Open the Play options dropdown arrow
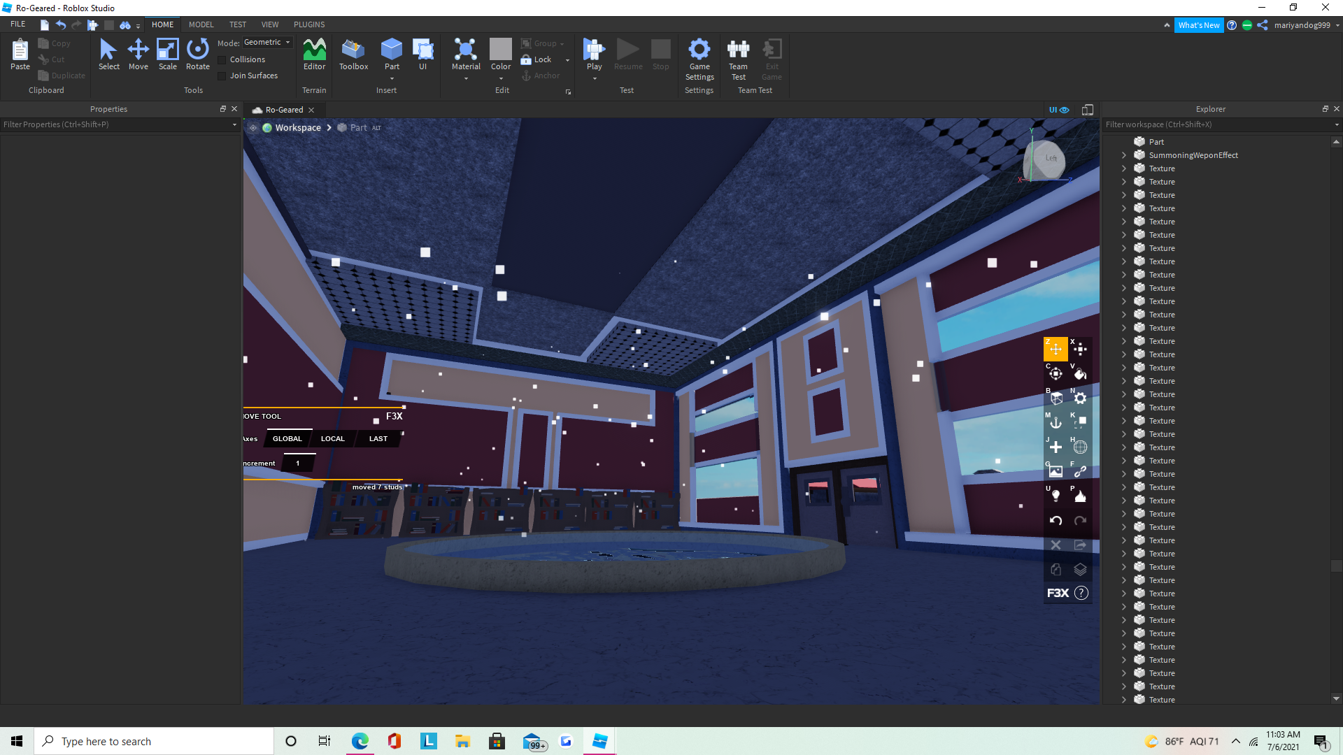This screenshot has height=755, width=1343. 595,79
